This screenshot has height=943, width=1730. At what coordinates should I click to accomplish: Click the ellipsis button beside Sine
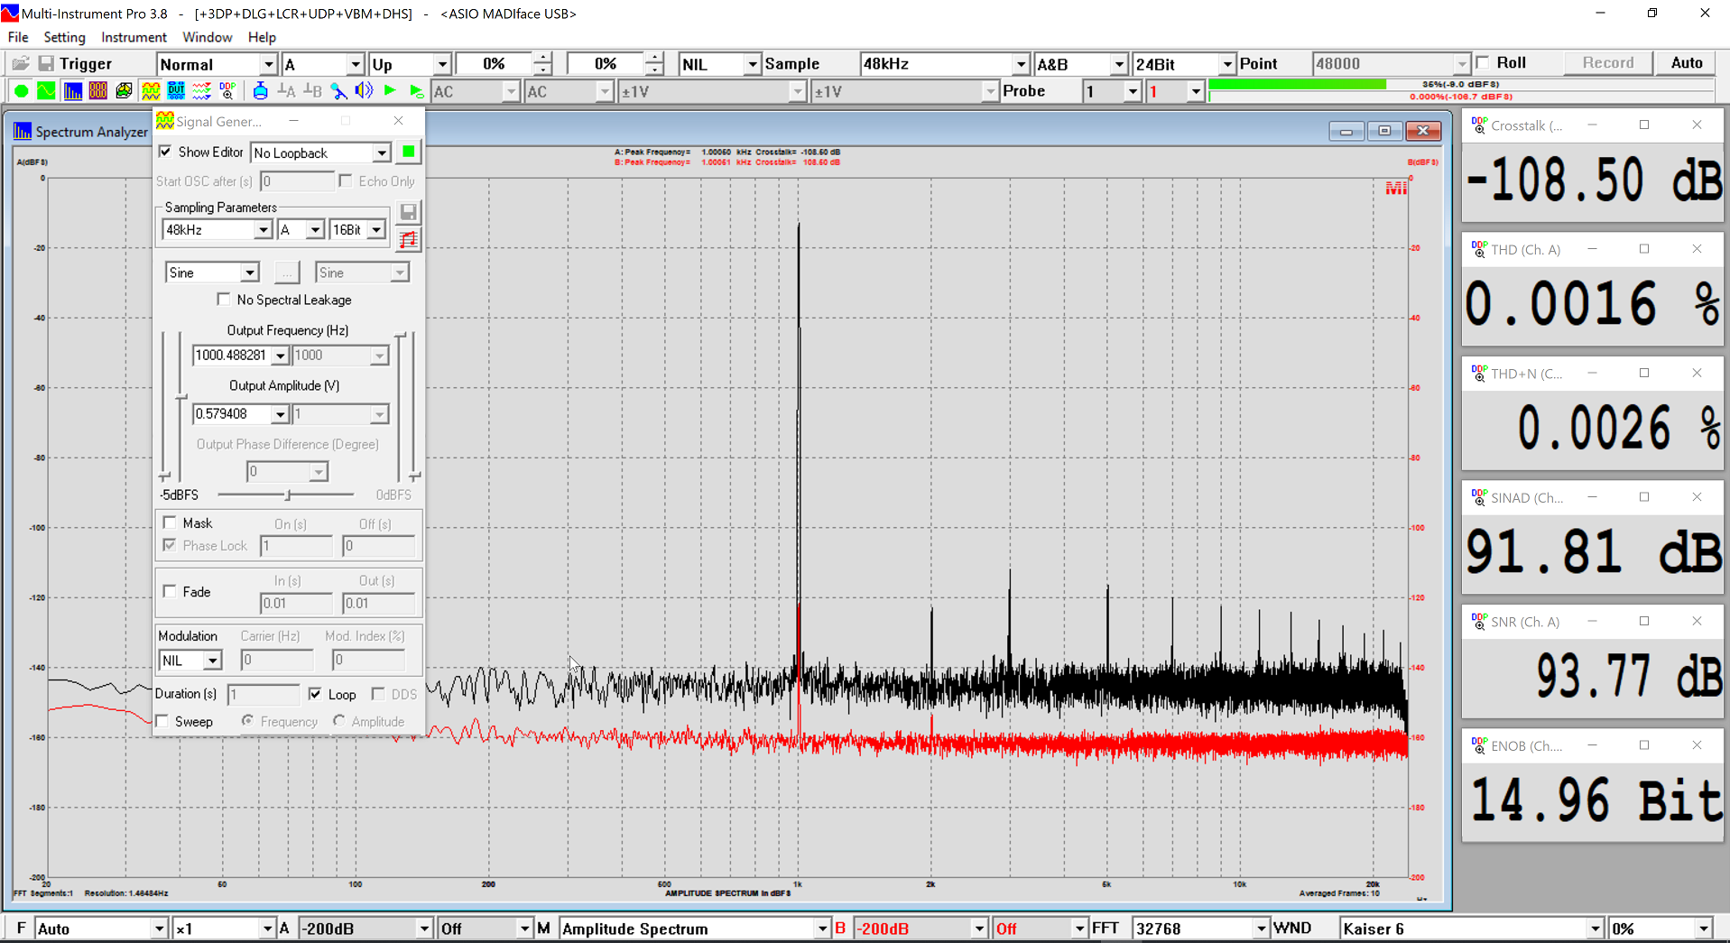coord(286,273)
